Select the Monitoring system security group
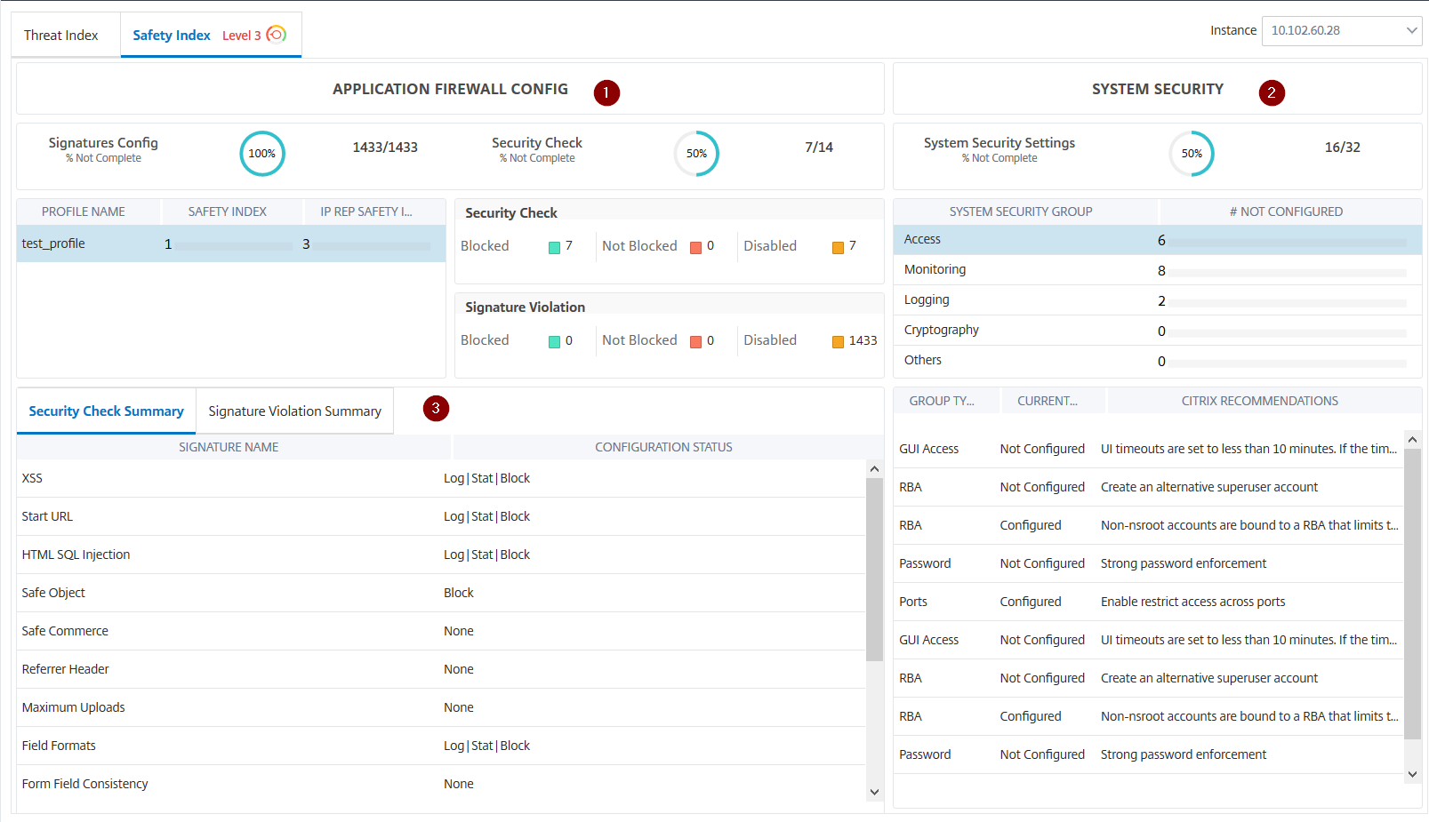This screenshot has width=1429, height=822. point(935,269)
